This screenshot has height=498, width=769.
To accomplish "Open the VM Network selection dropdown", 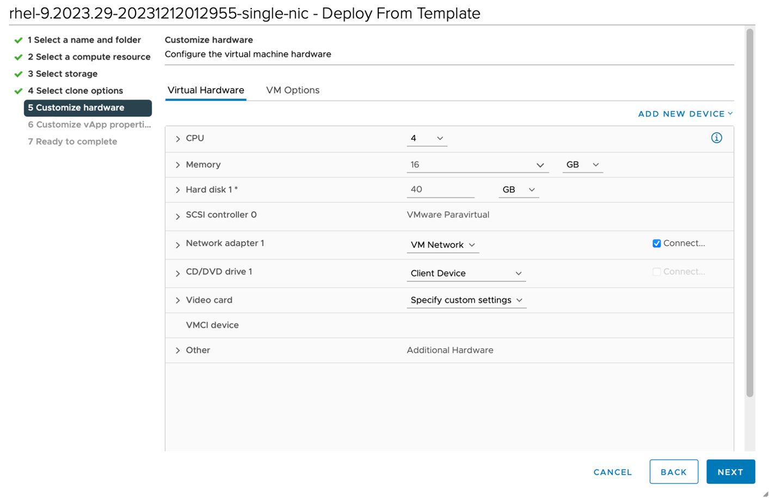I will [x=442, y=245].
